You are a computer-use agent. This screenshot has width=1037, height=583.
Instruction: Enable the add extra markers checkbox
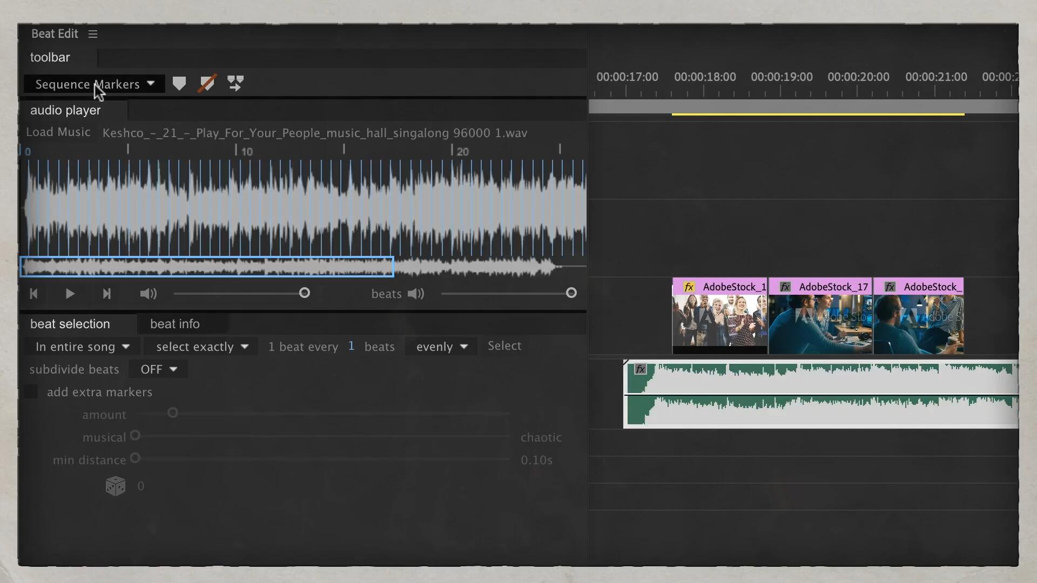(33, 391)
